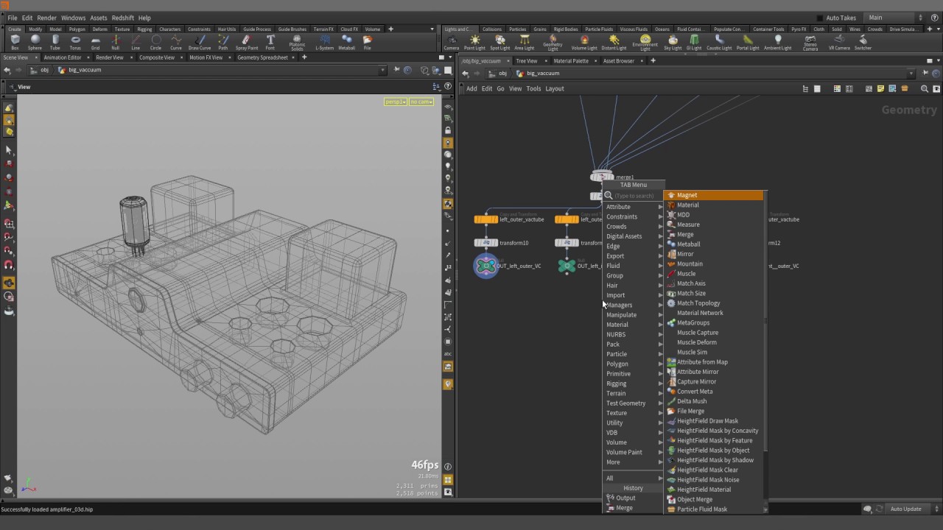Click the Platonic Solids shelf tool

(x=297, y=42)
